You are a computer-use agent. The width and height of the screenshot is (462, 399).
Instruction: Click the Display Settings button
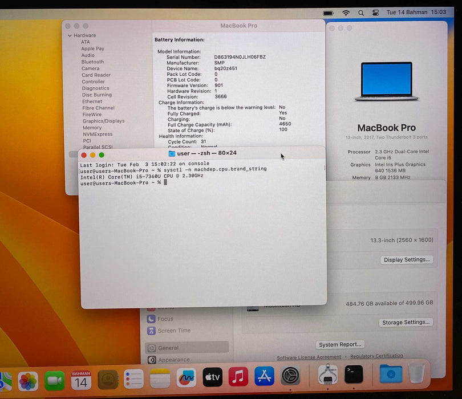407,260
